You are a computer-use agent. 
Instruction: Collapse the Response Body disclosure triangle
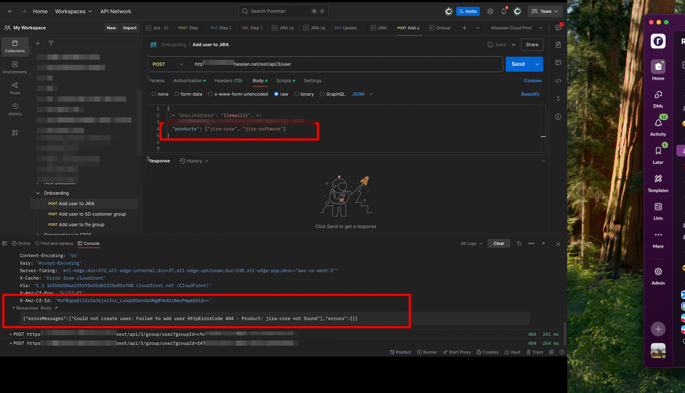pos(14,308)
